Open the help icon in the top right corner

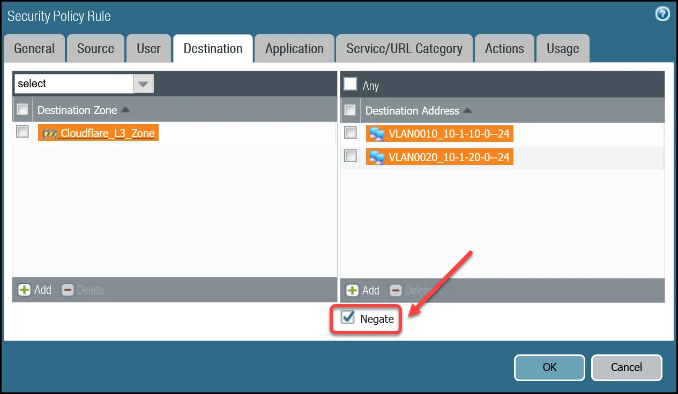coord(662,14)
